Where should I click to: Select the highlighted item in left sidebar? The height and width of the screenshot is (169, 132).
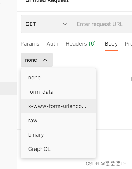(8, 89)
